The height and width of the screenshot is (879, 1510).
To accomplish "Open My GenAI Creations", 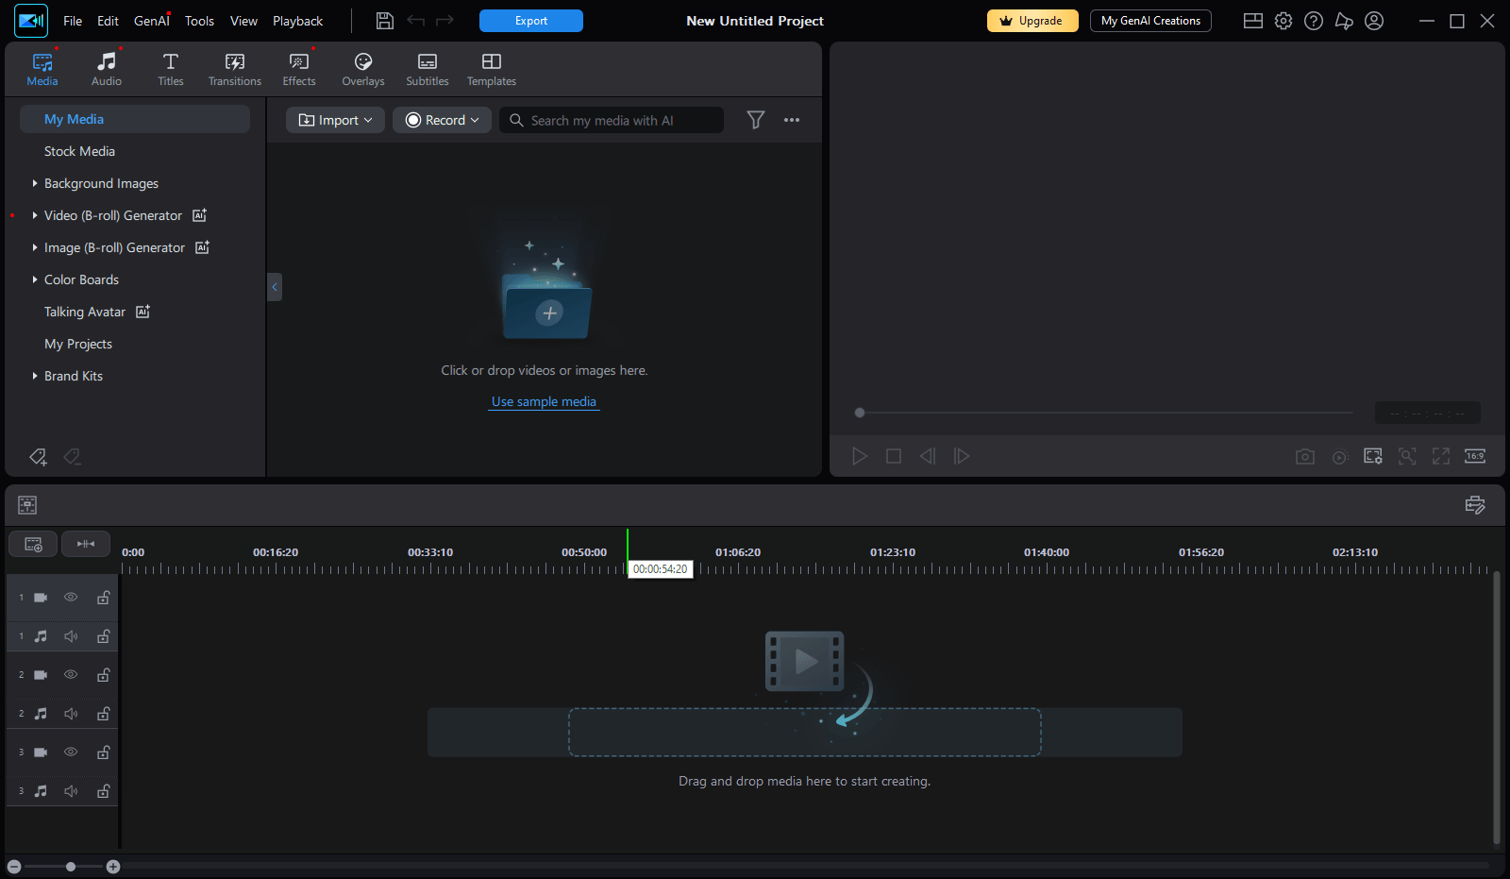I will (1150, 21).
